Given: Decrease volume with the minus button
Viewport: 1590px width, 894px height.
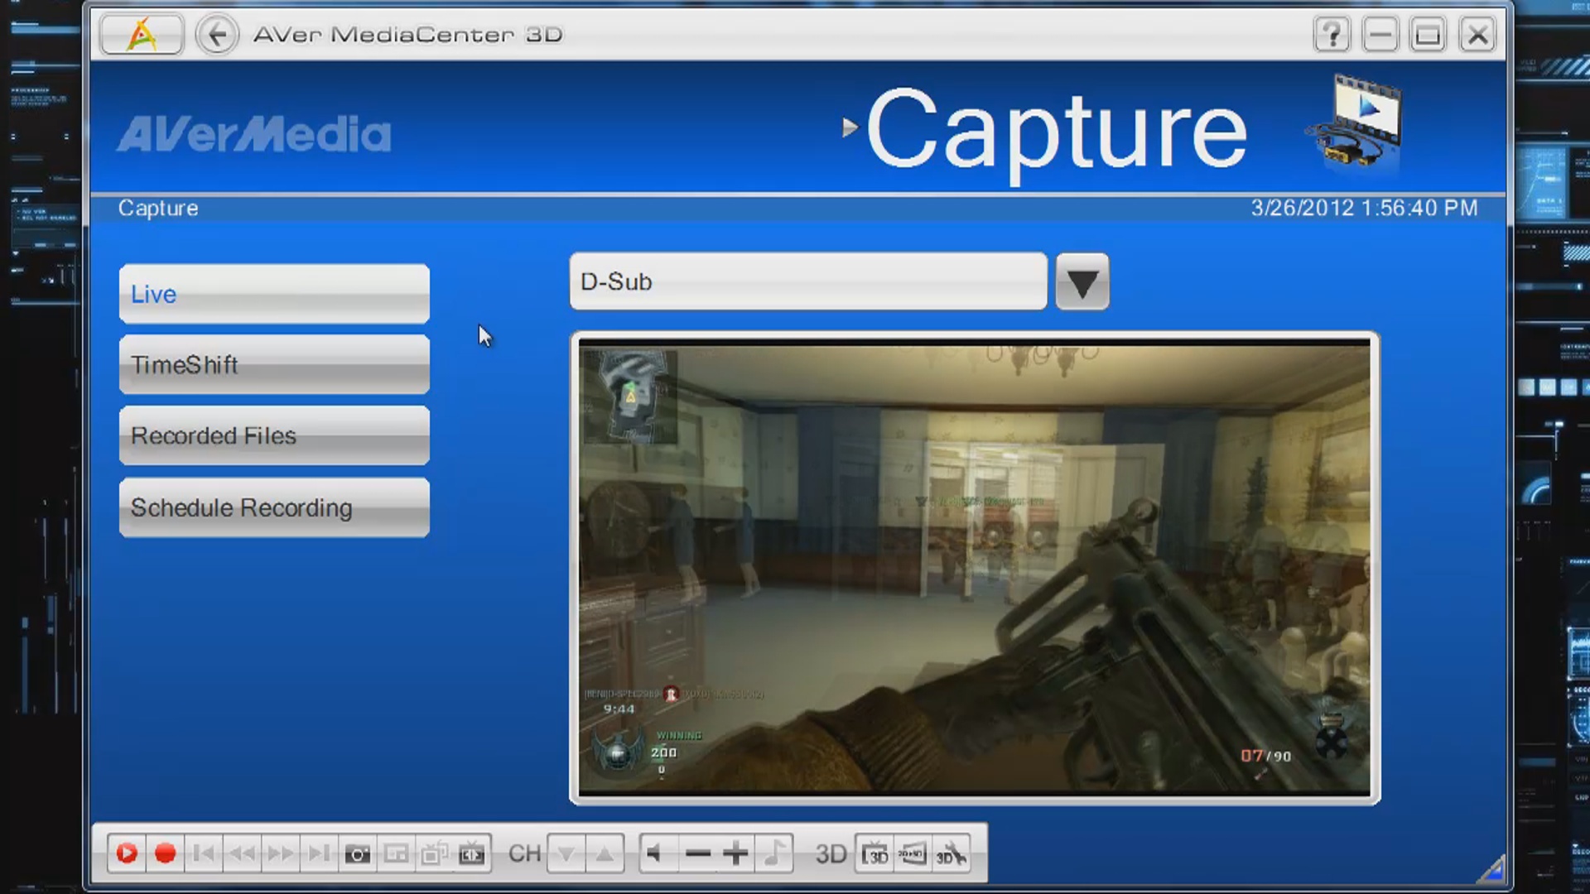Looking at the screenshot, I should [x=698, y=853].
